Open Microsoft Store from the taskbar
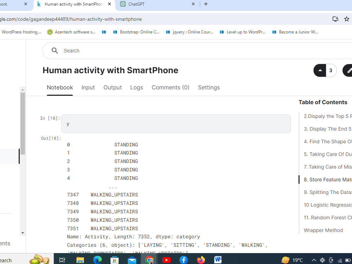 pos(114,260)
